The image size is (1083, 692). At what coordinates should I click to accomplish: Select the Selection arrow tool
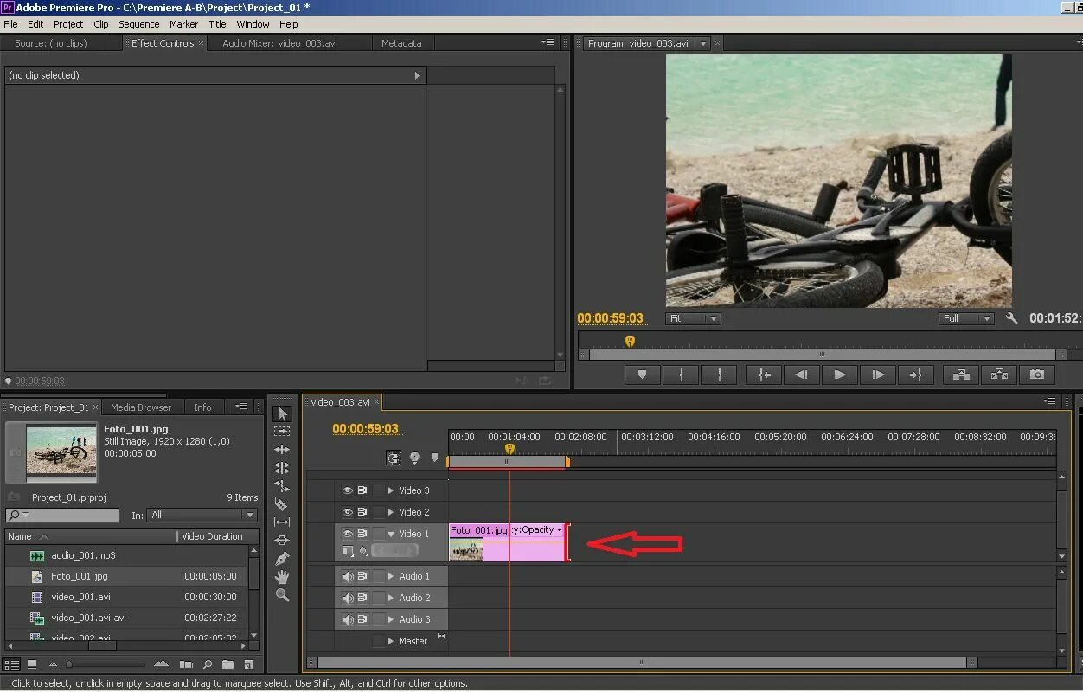(x=282, y=413)
